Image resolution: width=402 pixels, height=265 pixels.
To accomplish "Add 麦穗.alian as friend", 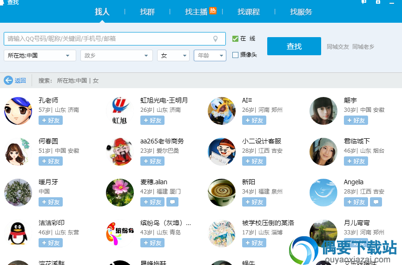I will point(152,202).
